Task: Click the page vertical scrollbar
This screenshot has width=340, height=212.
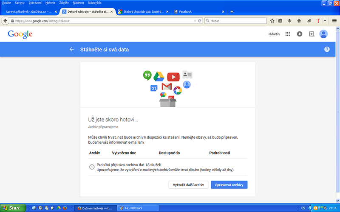Action: coord(337,112)
